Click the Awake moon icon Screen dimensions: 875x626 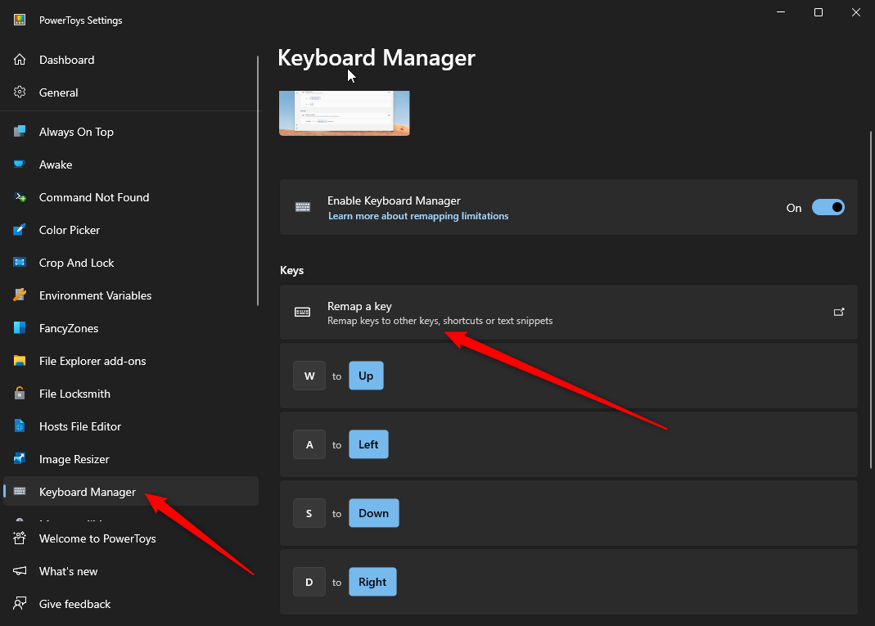[18, 164]
